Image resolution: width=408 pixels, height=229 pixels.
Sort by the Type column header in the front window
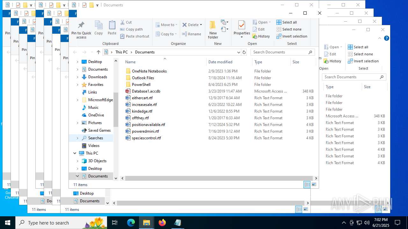point(271,62)
